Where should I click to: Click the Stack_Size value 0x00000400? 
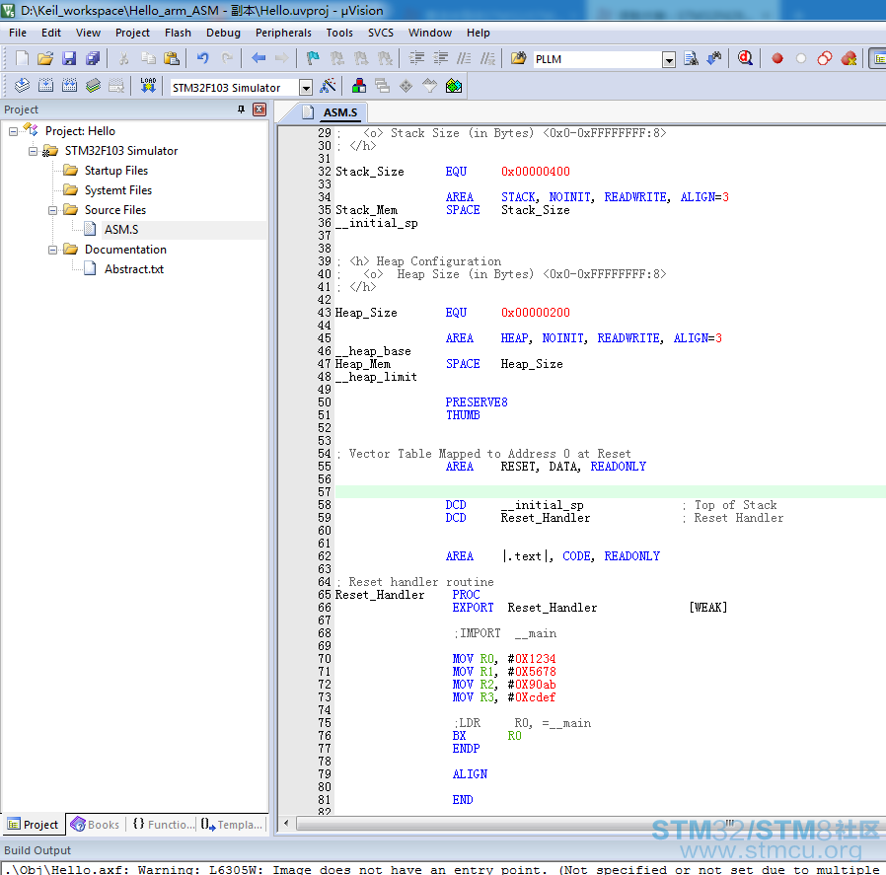[536, 172]
